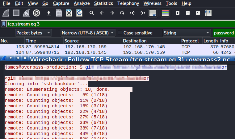Viewport: 235px width, 139px height.
Task: Start capturing packets with the shark fin icon
Action: click(6, 13)
